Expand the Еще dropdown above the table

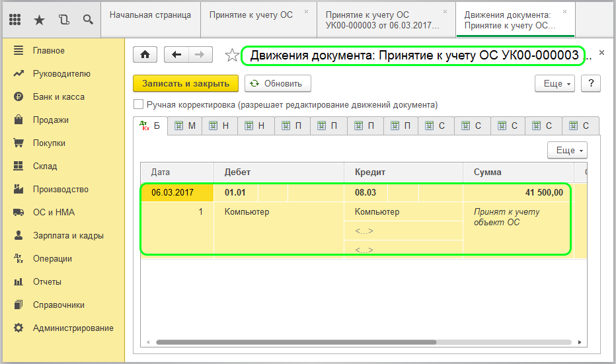tap(567, 150)
